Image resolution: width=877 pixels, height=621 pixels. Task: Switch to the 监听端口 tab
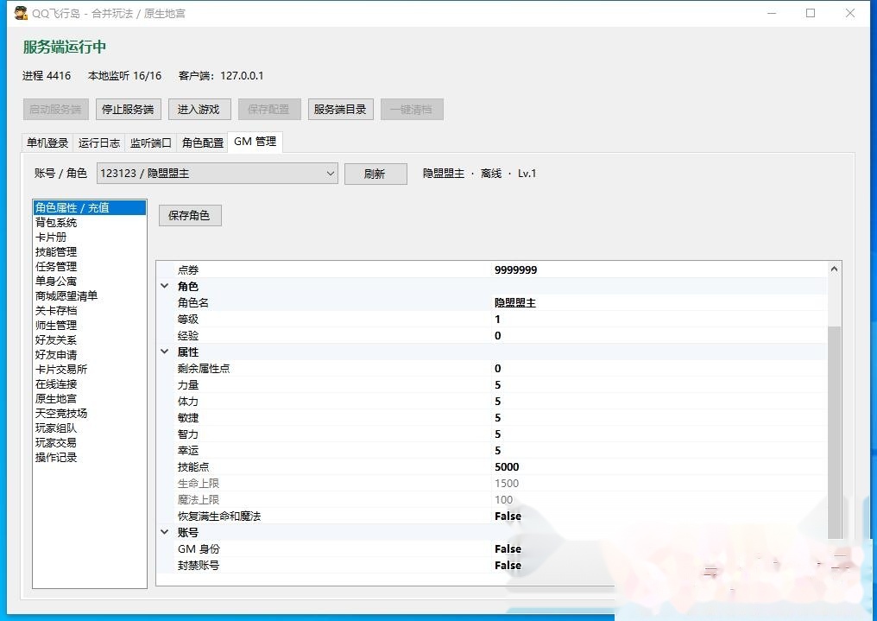tap(151, 143)
